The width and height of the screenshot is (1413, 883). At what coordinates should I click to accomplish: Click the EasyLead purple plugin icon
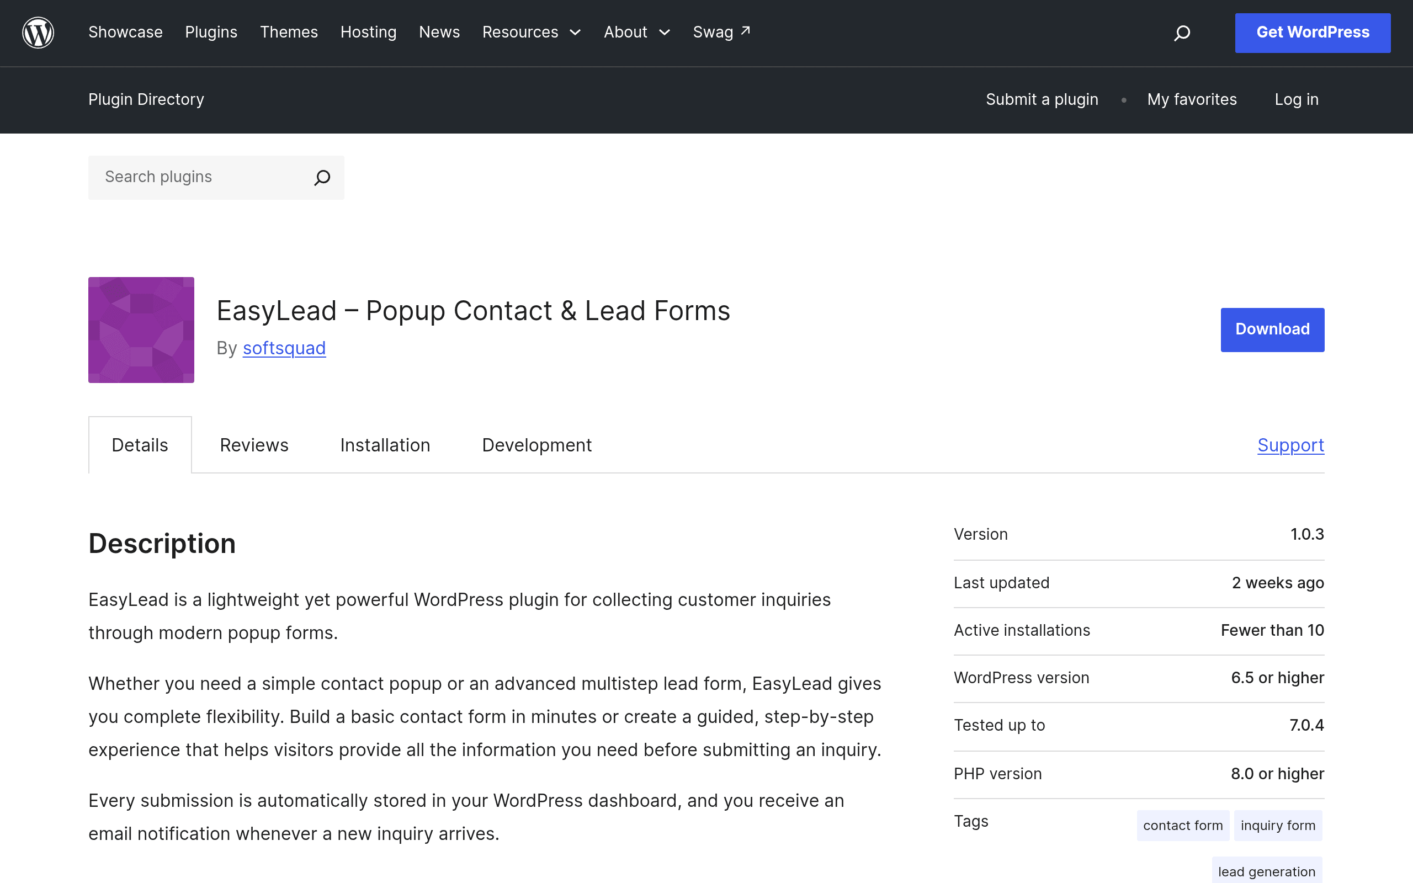(x=141, y=330)
